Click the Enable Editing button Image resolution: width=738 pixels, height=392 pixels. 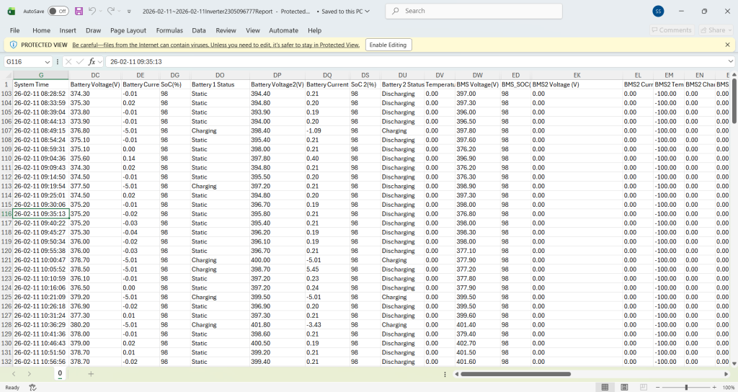pos(388,45)
